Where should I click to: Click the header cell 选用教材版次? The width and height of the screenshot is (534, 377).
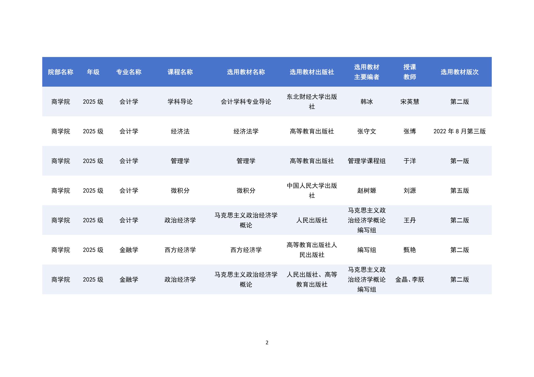(460, 72)
